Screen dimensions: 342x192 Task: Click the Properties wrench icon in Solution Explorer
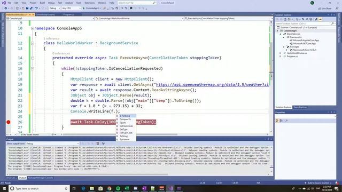point(316,19)
